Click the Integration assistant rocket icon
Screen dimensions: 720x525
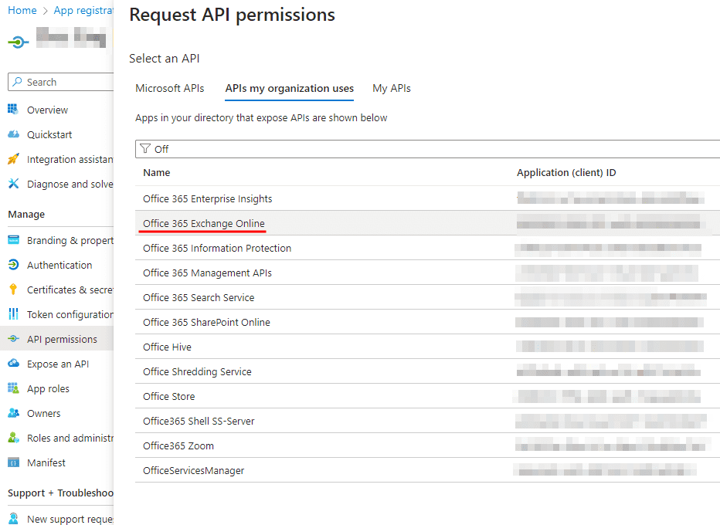tap(13, 159)
